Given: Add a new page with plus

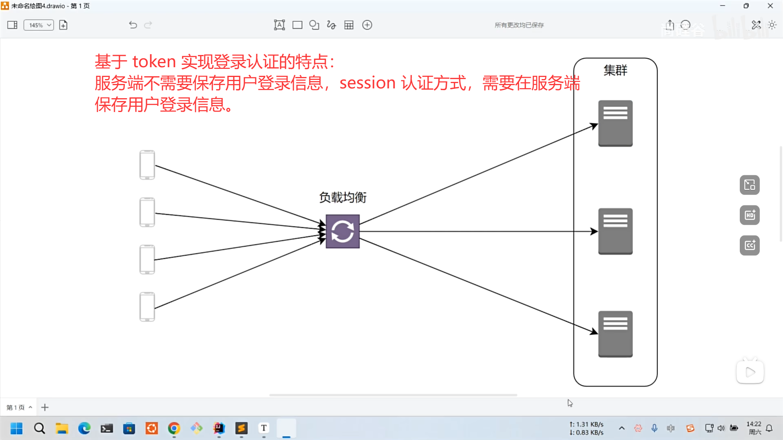Looking at the screenshot, I should (x=45, y=407).
